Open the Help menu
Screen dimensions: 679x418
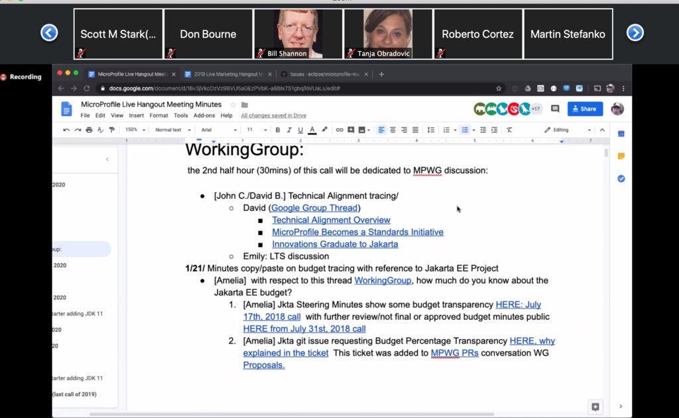(227, 115)
